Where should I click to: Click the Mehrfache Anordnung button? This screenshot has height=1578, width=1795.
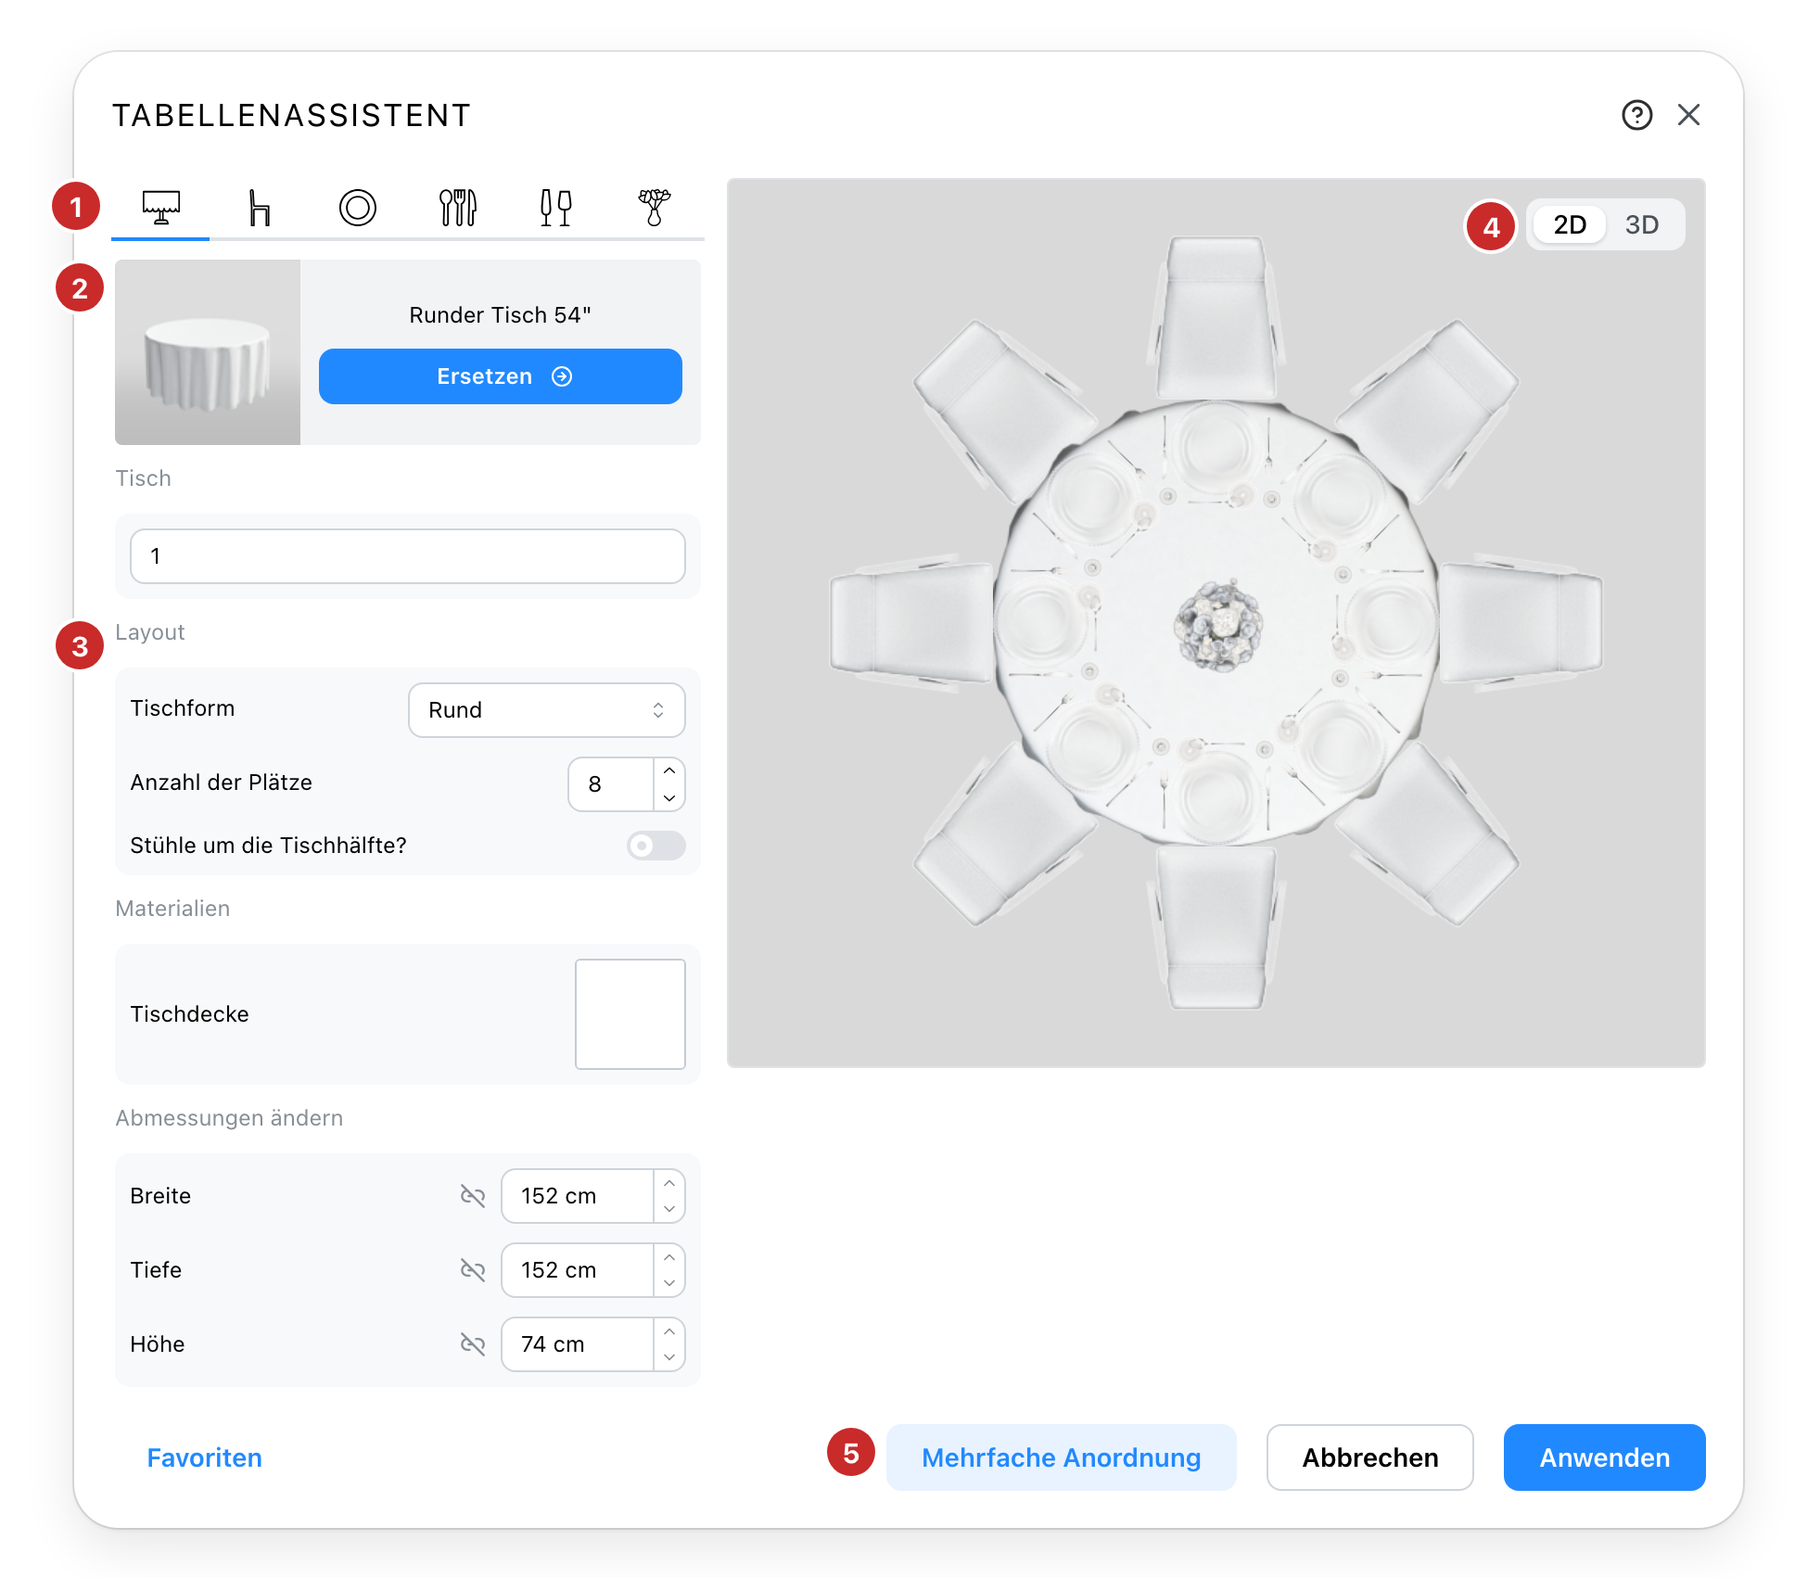1062,1457
